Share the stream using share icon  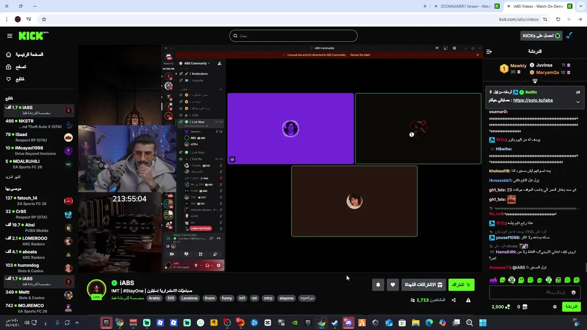(454, 300)
